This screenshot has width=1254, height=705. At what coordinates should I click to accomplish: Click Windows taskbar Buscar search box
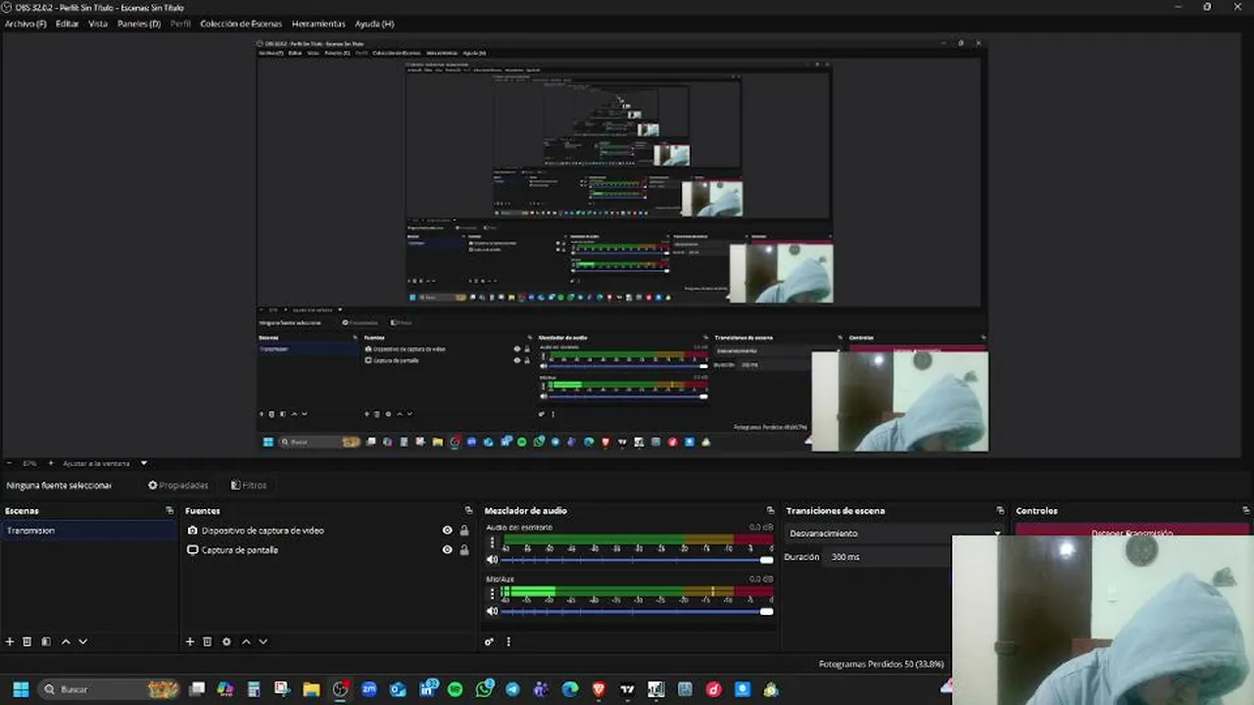pos(110,689)
